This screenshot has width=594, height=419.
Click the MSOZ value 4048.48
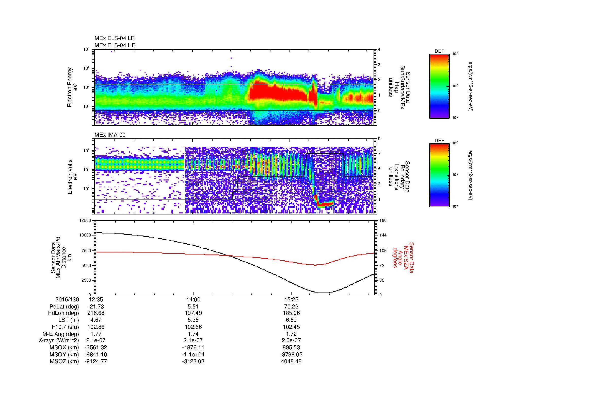[291, 361]
